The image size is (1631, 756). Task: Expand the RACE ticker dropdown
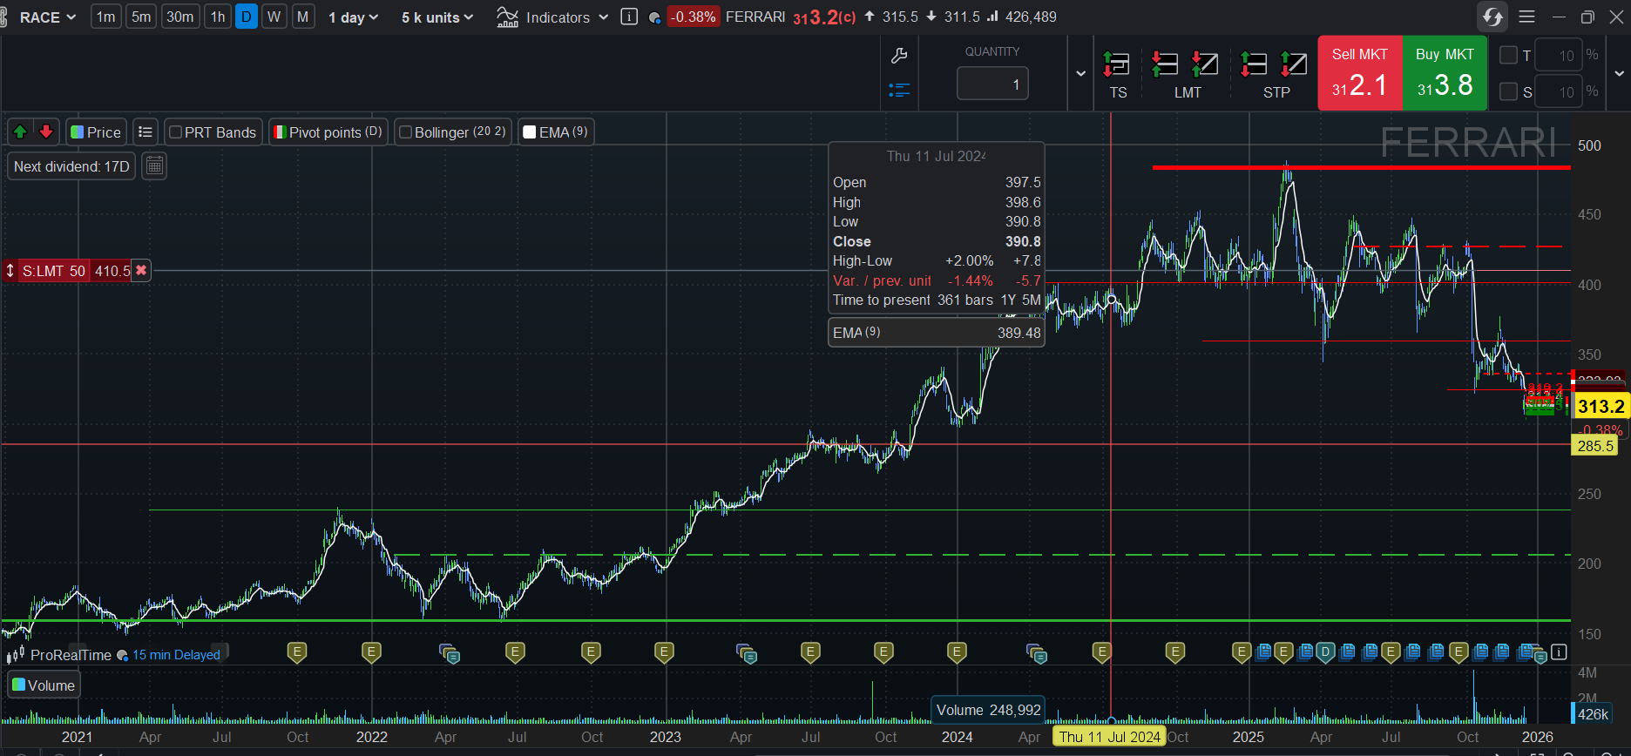click(48, 17)
